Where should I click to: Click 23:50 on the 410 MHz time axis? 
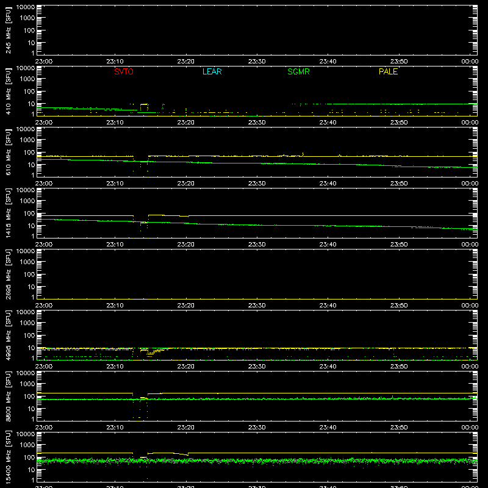(x=399, y=123)
